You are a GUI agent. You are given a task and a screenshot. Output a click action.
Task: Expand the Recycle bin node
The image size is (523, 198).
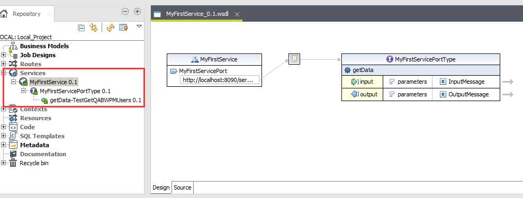(3, 163)
